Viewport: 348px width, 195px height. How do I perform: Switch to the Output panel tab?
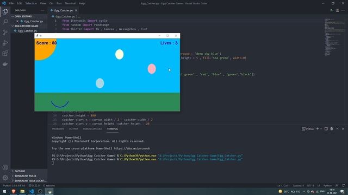(x=73, y=129)
